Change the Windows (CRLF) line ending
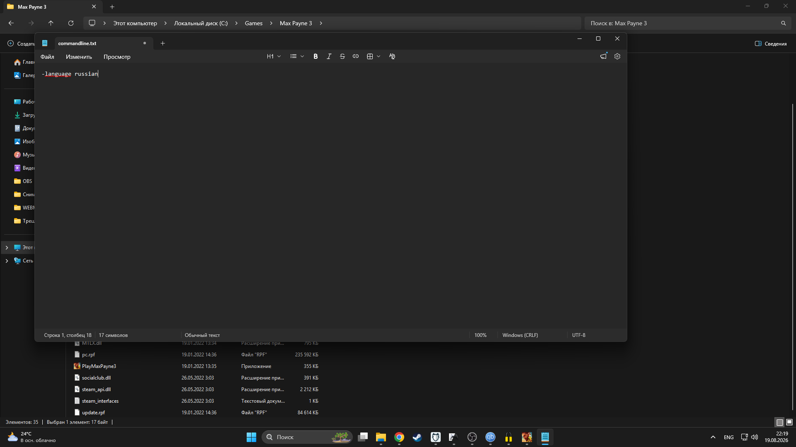Image resolution: width=796 pixels, height=447 pixels. 520,335
